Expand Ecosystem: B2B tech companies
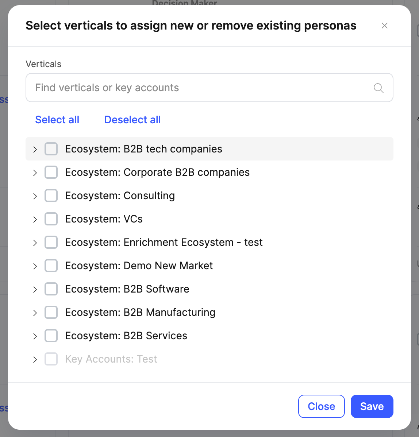419x437 pixels. pos(35,149)
